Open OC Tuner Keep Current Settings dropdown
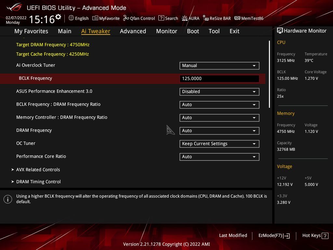Screen dimensions: 333x250 tap(220, 144)
